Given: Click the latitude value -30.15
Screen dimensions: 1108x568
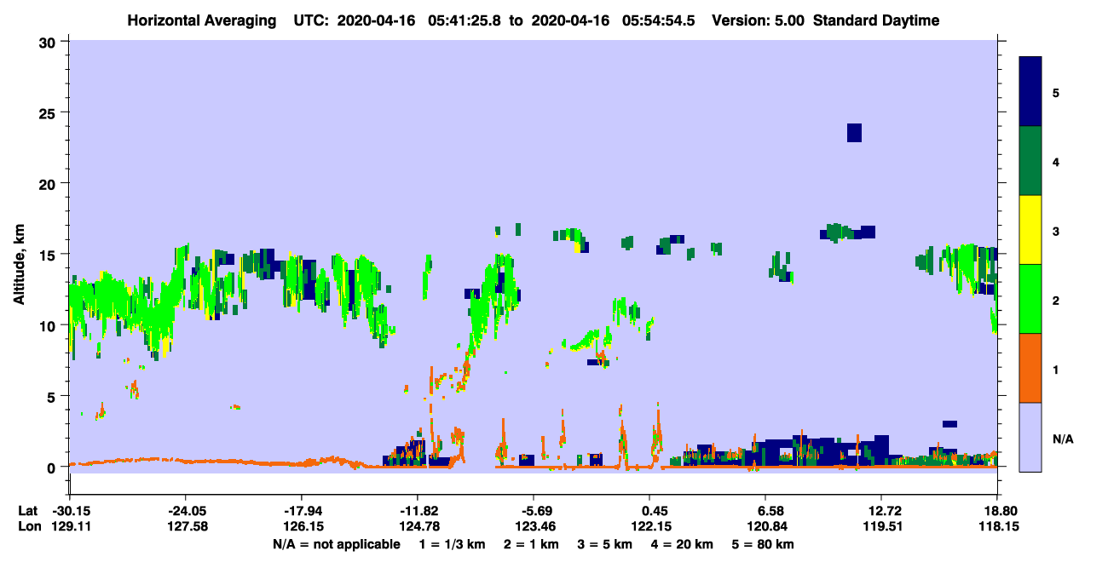Looking at the screenshot, I should tap(69, 511).
